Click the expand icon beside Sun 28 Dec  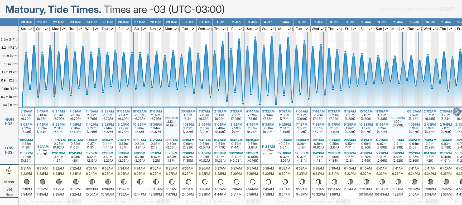click(x=160, y=29)
